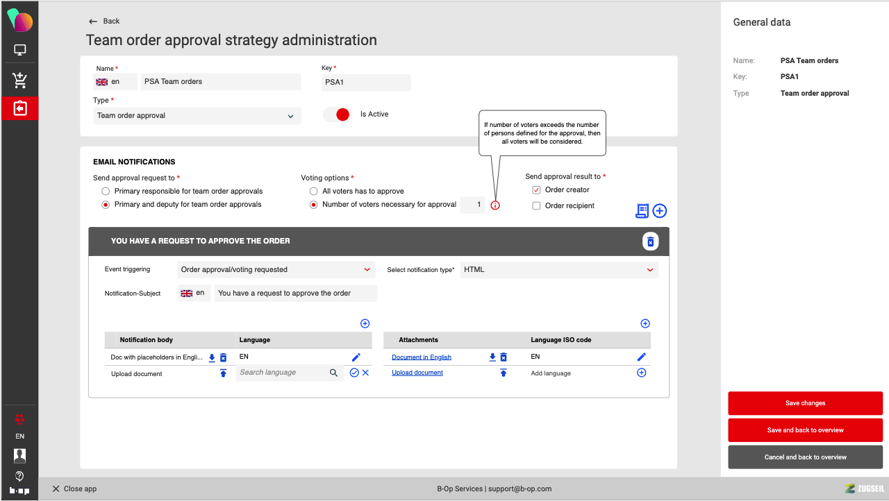The width and height of the screenshot is (889, 501).
Task: Check the Order recipient checkbox
Action: pyautogui.click(x=536, y=205)
